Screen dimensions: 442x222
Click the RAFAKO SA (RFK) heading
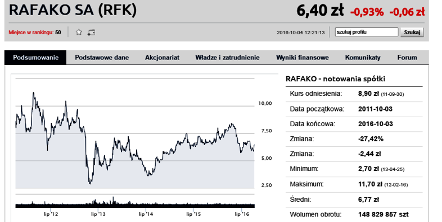coord(73,10)
